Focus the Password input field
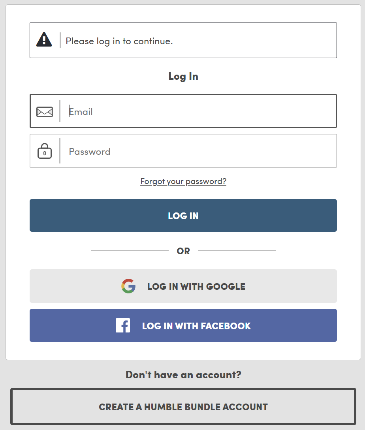This screenshot has width=365, height=430. 198,151
